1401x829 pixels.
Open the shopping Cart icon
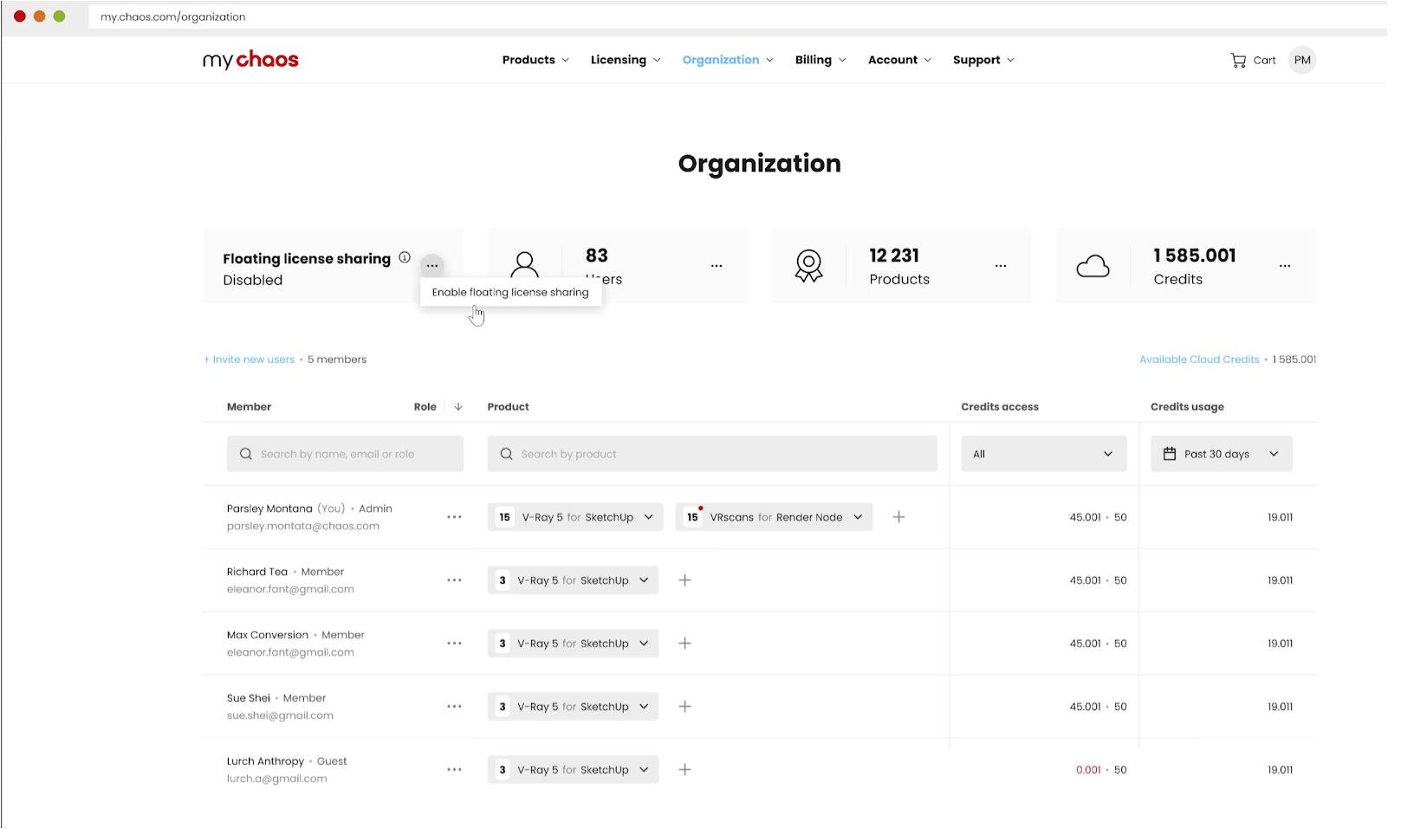click(1238, 61)
